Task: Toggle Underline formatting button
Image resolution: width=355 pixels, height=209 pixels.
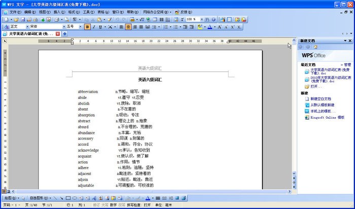Action: (x=100, y=27)
